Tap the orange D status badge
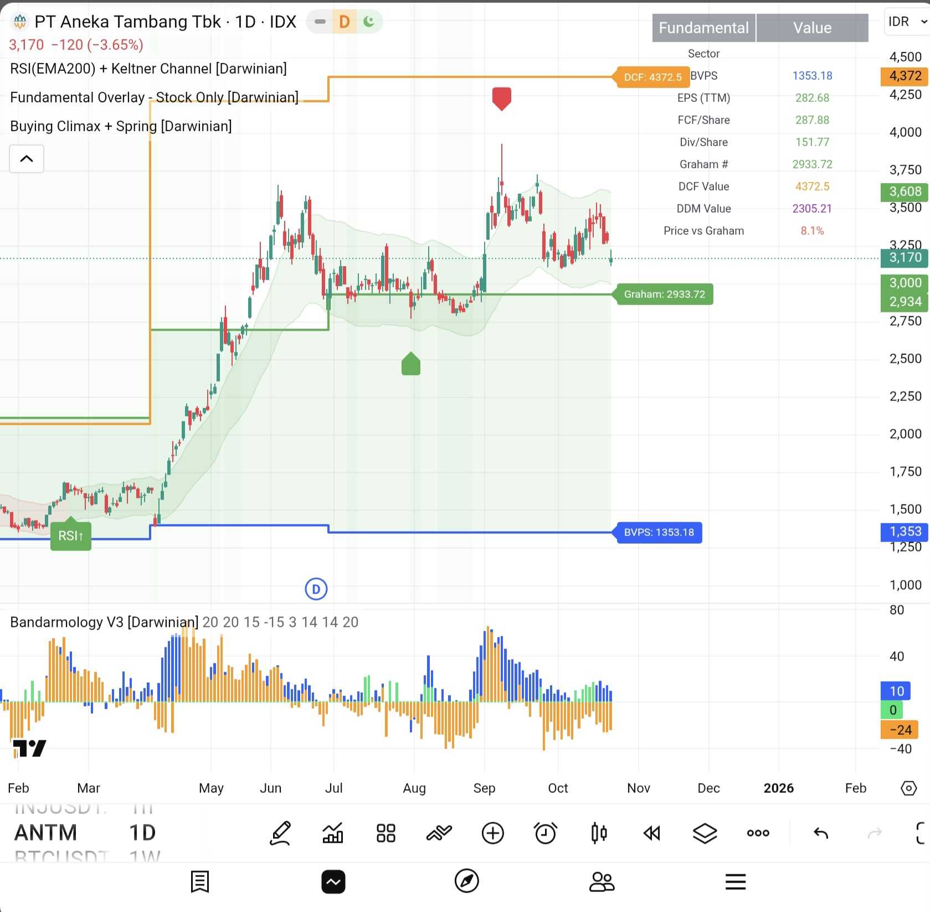The image size is (930, 912). click(x=345, y=22)
